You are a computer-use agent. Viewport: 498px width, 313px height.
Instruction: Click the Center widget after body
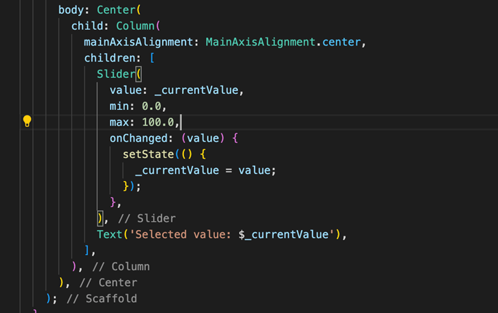[116, 10]
